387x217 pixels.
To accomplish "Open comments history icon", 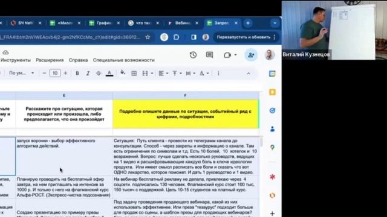I will (x=210, y=55).
